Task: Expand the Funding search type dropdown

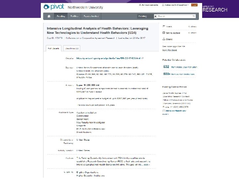Action: (147, 16)
